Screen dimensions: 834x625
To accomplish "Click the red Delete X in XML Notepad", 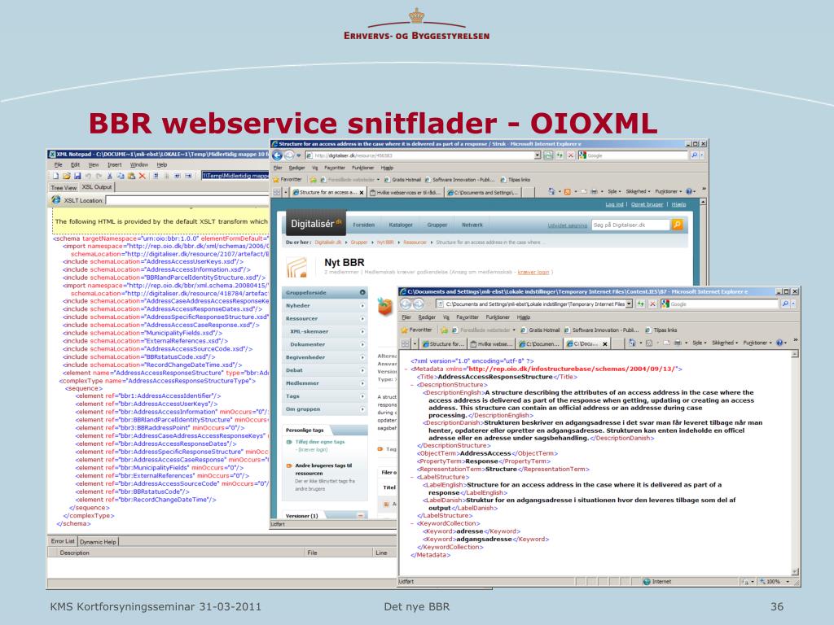I will [142, 176].
